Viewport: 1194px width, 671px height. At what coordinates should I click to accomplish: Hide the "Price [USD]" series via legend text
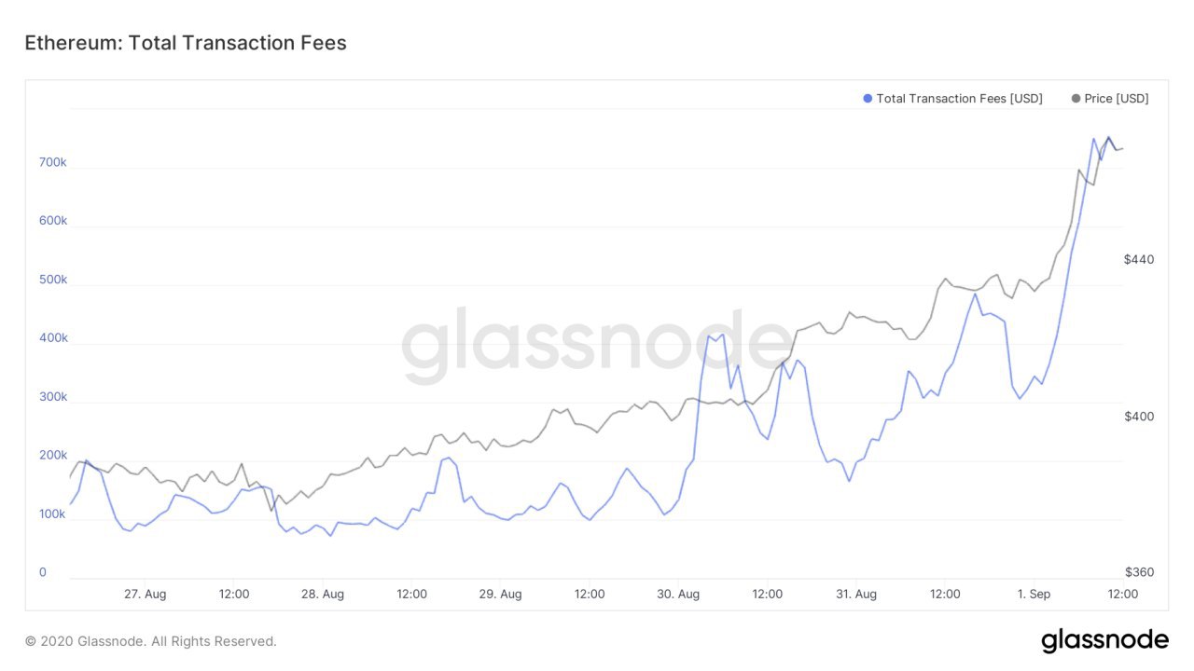click(x=1117, y=99)
